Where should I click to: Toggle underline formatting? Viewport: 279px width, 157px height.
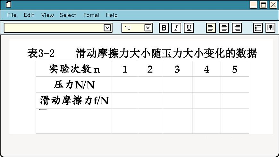point(189,28)
